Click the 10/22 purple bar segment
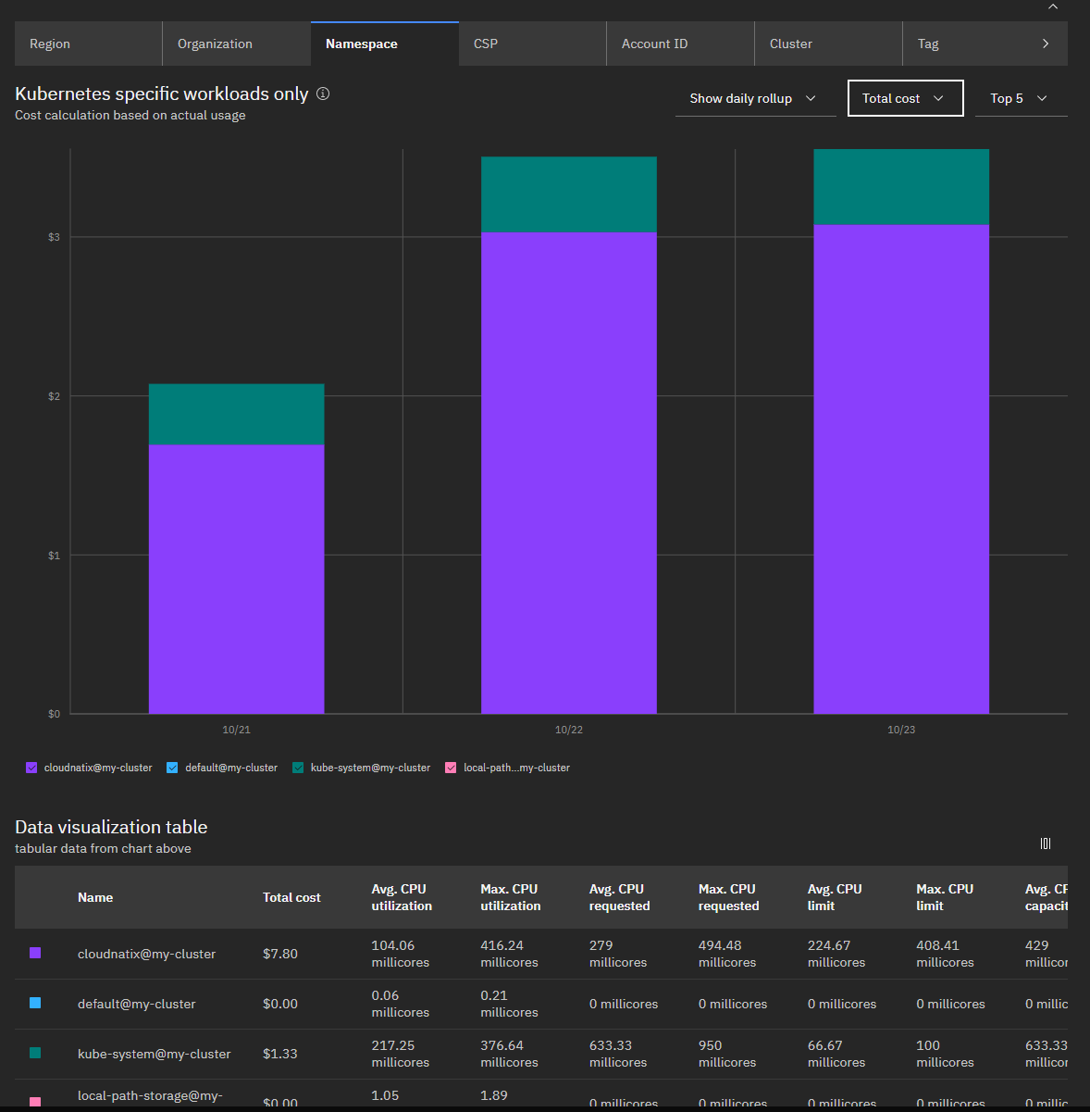This screenshot has height=1112, width=1090. point(568,472)
